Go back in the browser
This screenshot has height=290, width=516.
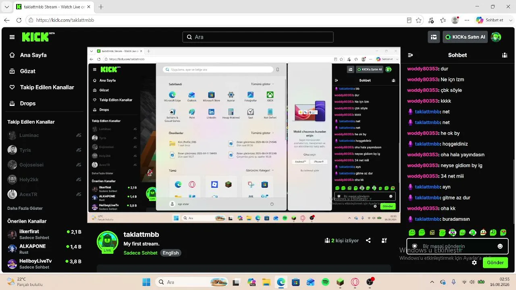[x=7, y=20]
